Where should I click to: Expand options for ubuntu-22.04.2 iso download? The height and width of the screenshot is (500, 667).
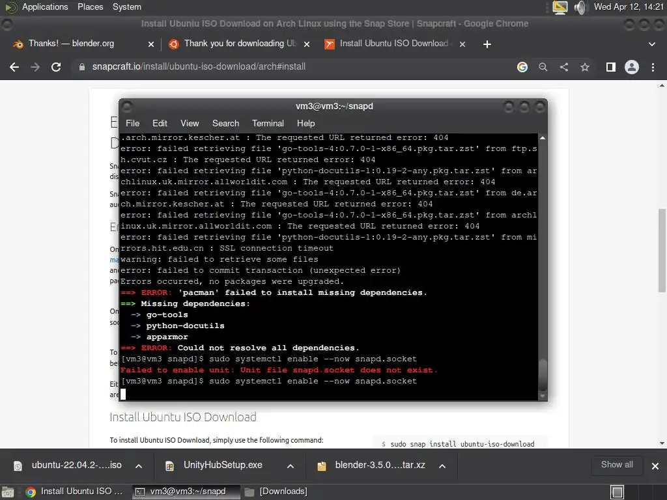(x=139, y=466)
